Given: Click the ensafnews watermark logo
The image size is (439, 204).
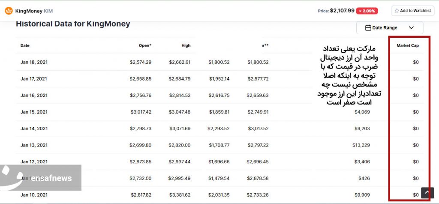Looking at the screenshot, I should coord(41,178).
